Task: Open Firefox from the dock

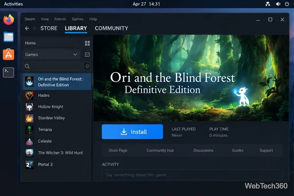Action: pos(8,19)
